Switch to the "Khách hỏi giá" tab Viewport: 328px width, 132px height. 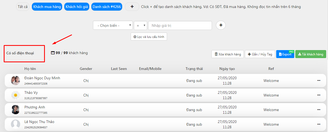[x=77, y=7]
